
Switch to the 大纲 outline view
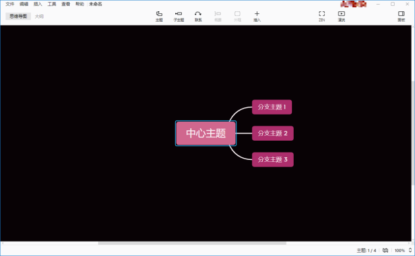tap(39, 16)
